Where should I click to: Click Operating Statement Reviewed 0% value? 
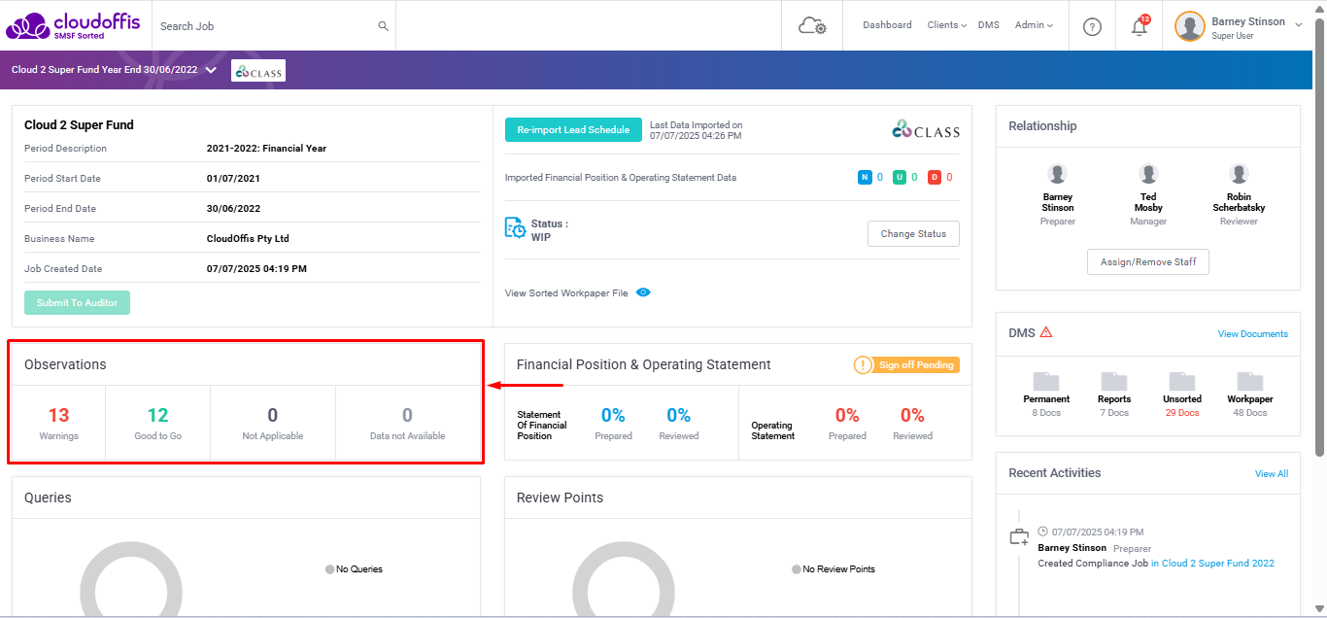912,416
